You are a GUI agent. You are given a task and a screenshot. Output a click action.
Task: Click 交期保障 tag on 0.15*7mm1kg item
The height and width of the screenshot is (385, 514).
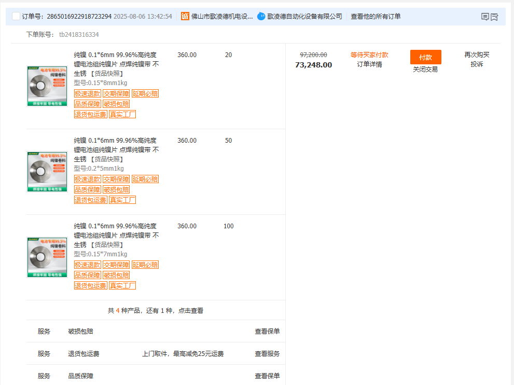click(116, 265)
